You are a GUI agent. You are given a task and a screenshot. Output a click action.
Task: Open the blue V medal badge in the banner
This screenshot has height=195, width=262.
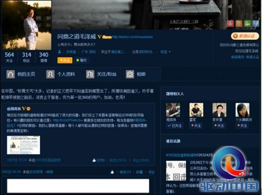(256, 24)
